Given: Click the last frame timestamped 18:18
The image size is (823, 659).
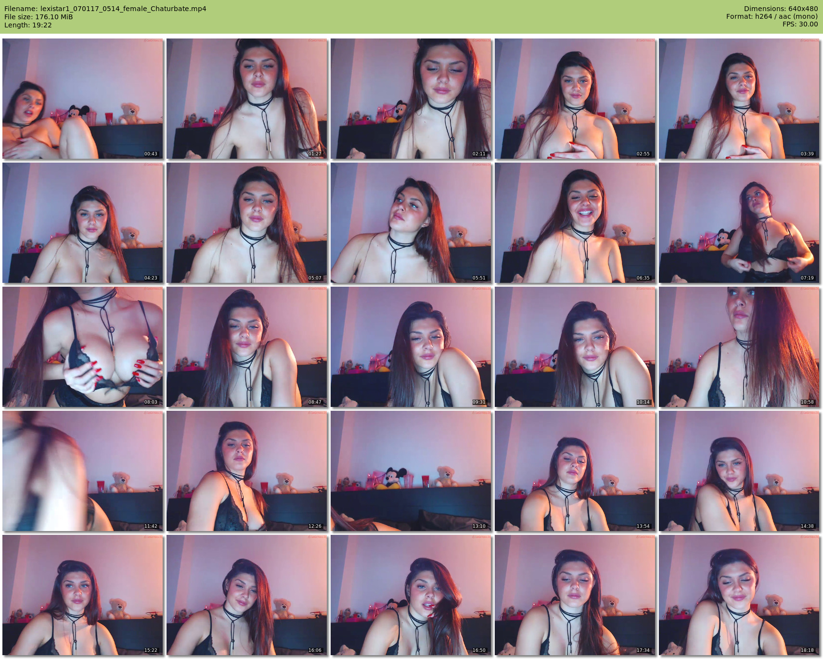Looking at the screenshot, I should (739, 595).
